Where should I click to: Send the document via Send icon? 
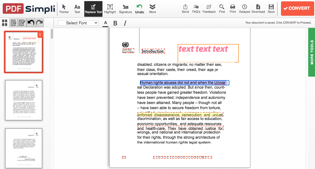click(185, 9)
